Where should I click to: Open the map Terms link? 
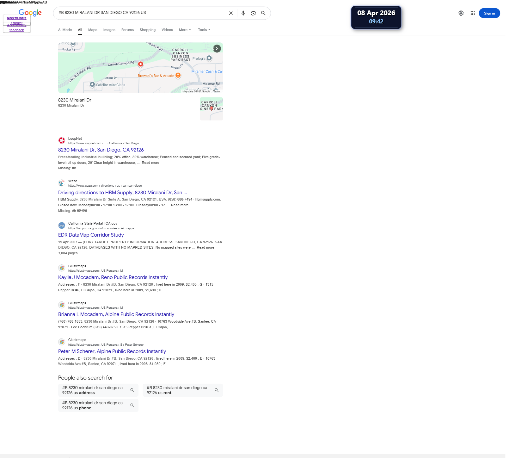tap(217, 91)
